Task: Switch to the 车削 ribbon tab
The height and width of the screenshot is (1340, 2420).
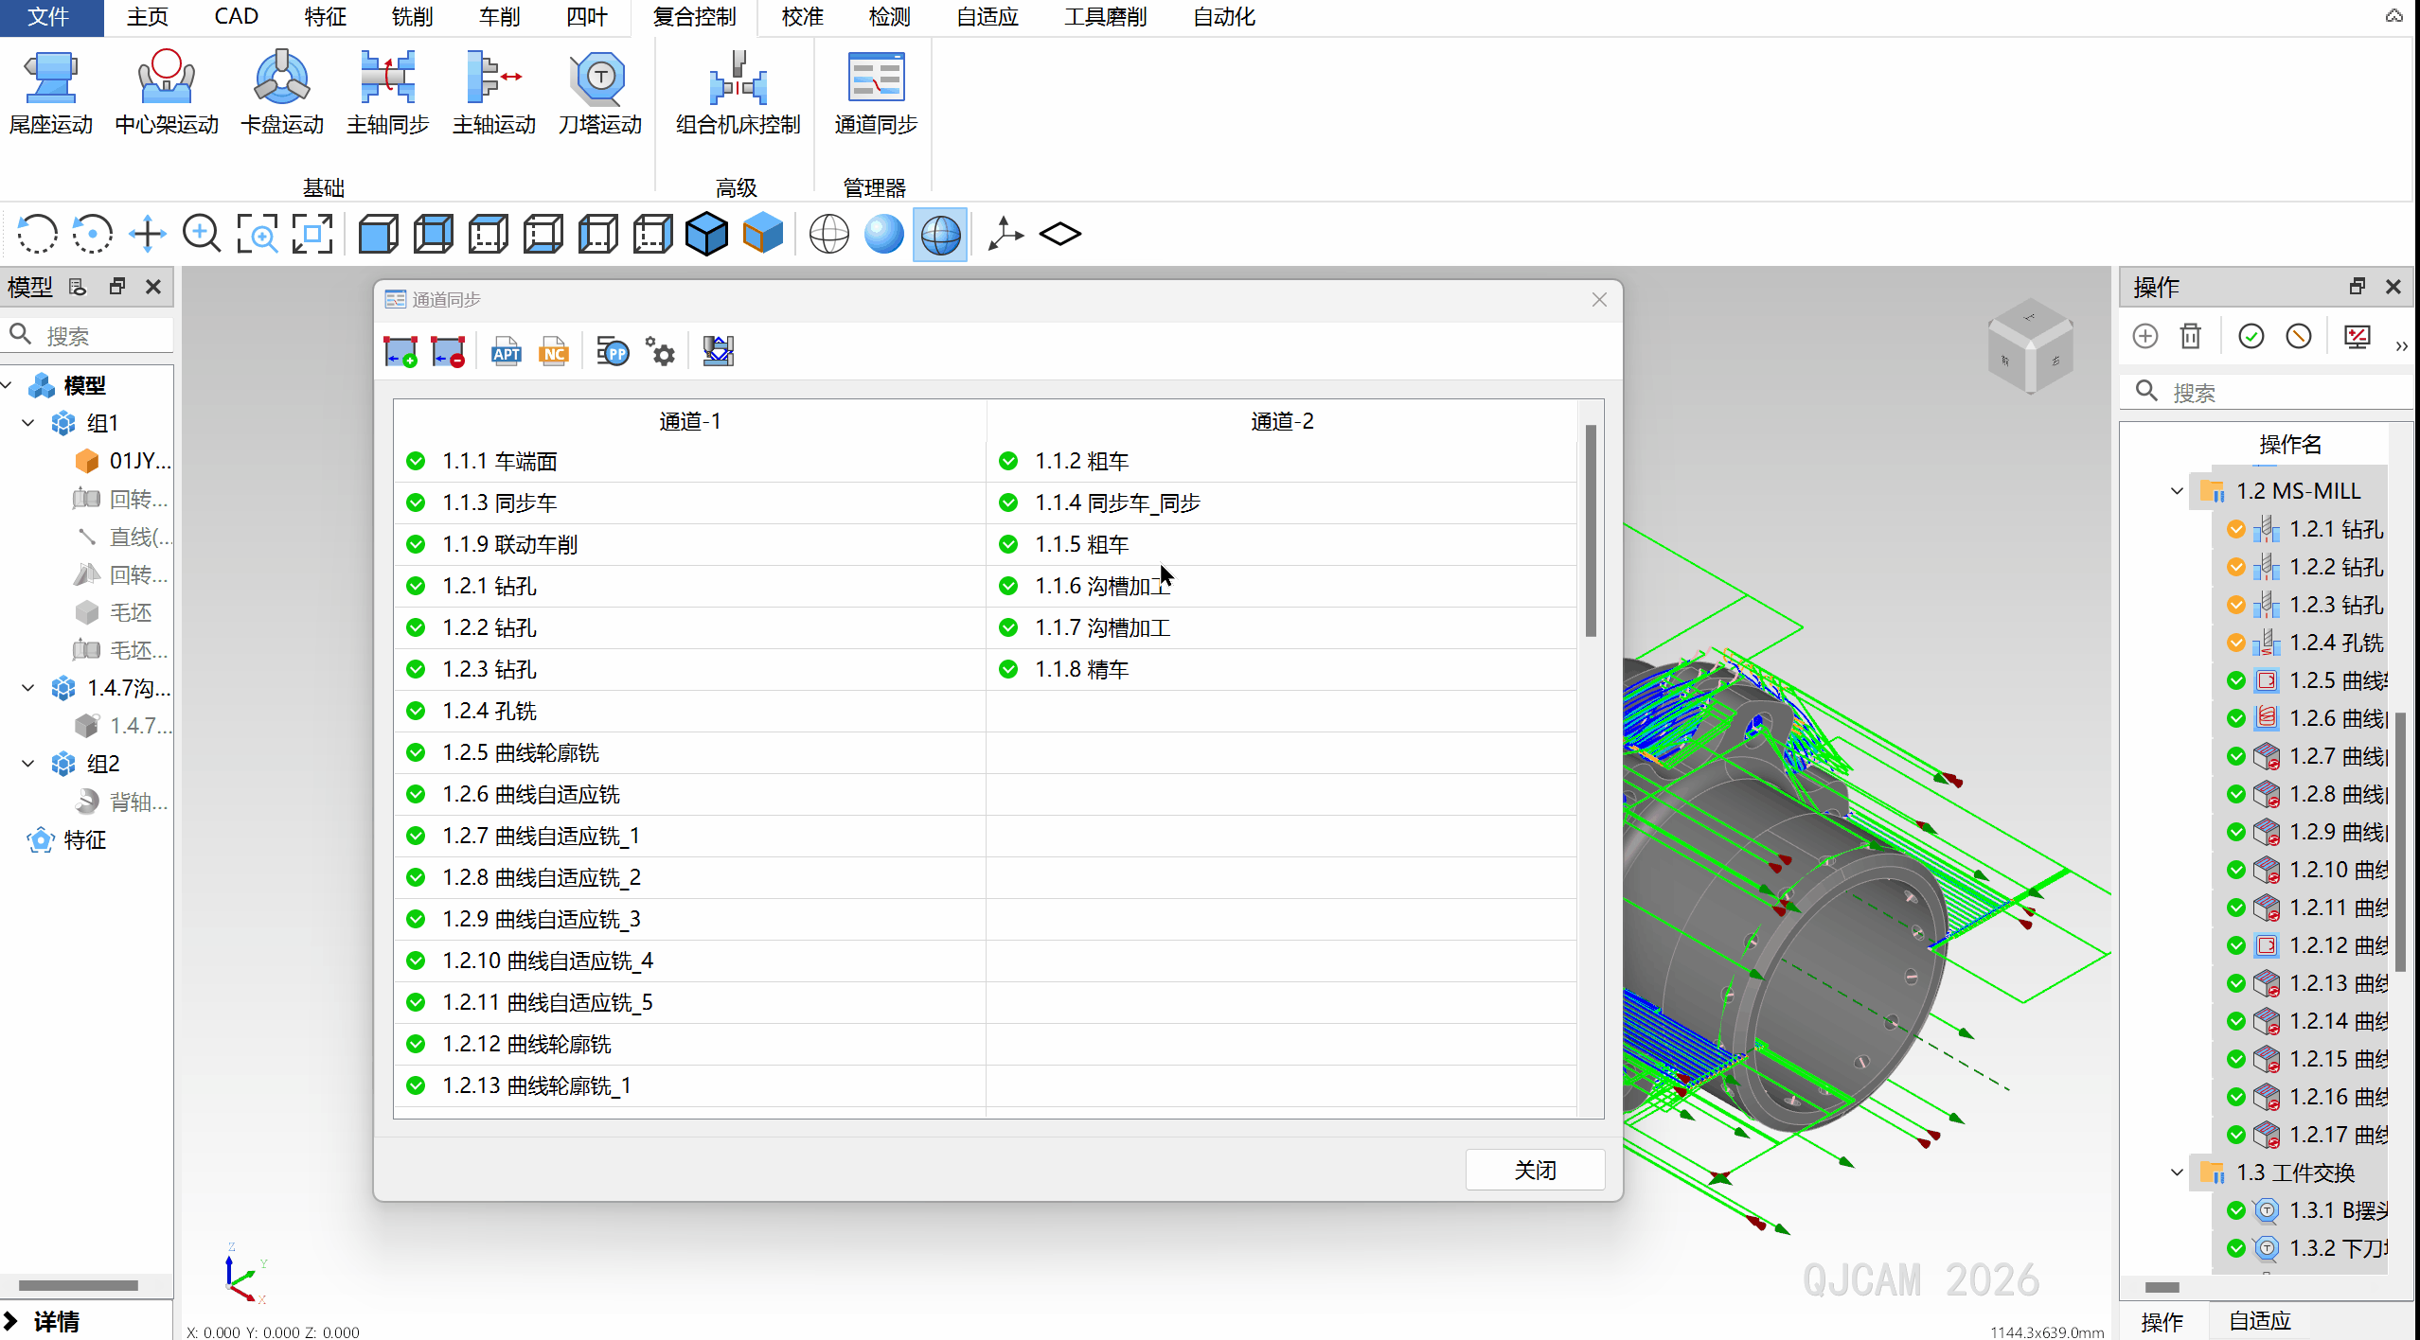Action: tap(499, 17)
